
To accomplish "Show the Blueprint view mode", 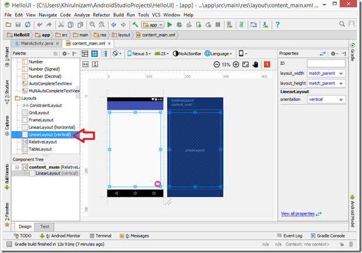I will (x=95, y=53).
